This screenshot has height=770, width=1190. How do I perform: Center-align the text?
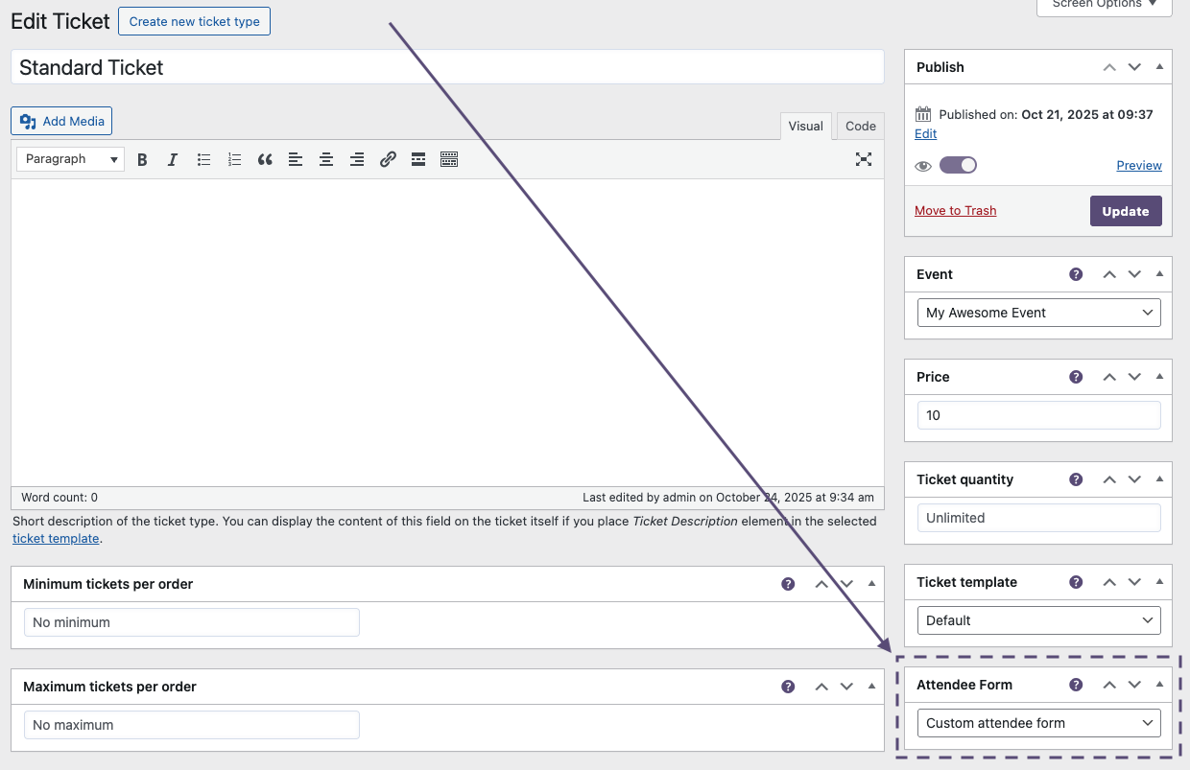[x=326, y=160]
